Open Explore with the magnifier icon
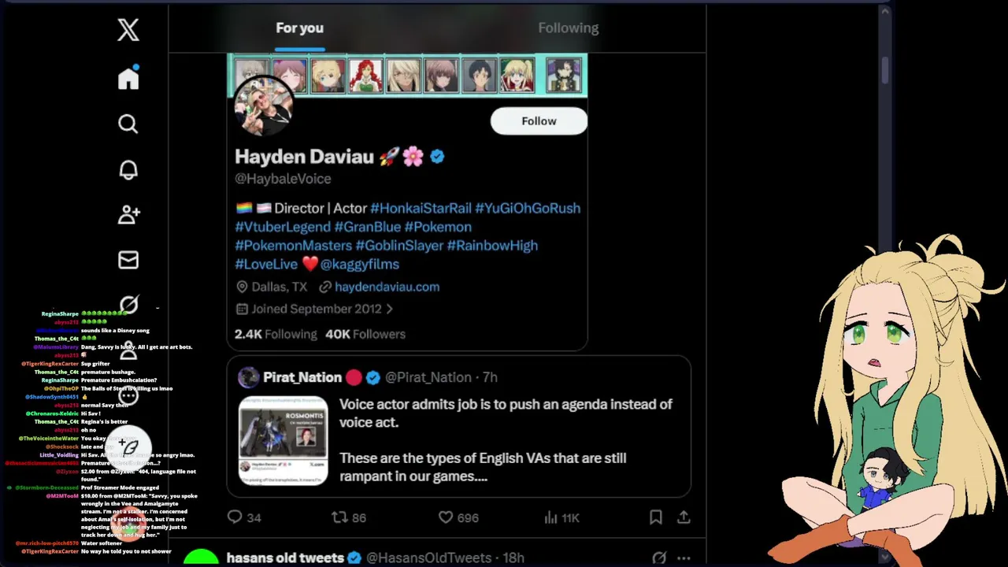This screenshot has height=567, width=1008. click(128, 124)
